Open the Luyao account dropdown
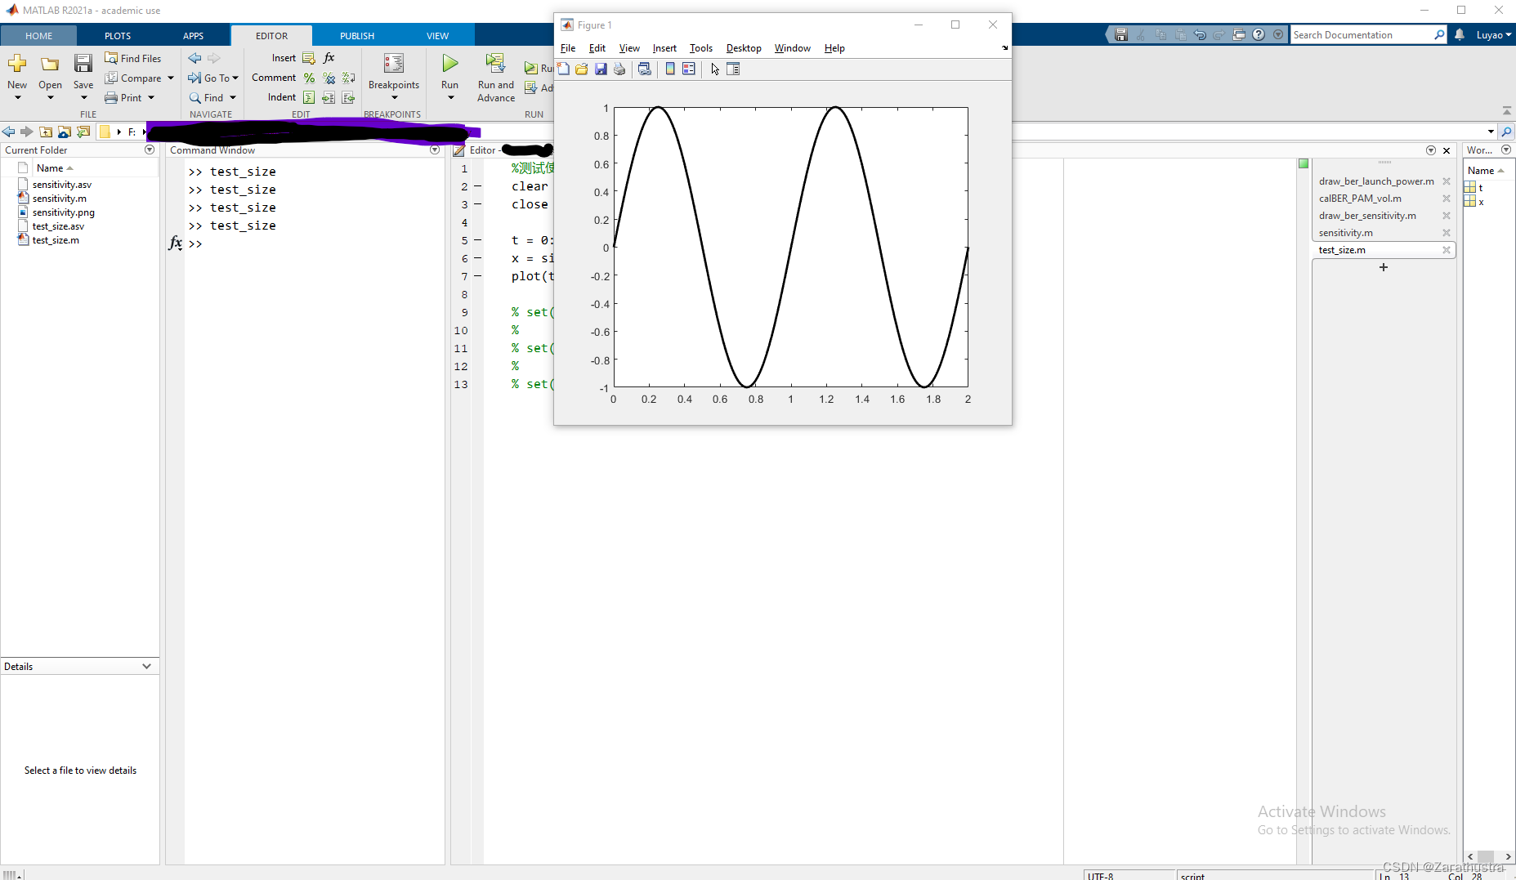1516x880 pixels. click(1494, 34)
